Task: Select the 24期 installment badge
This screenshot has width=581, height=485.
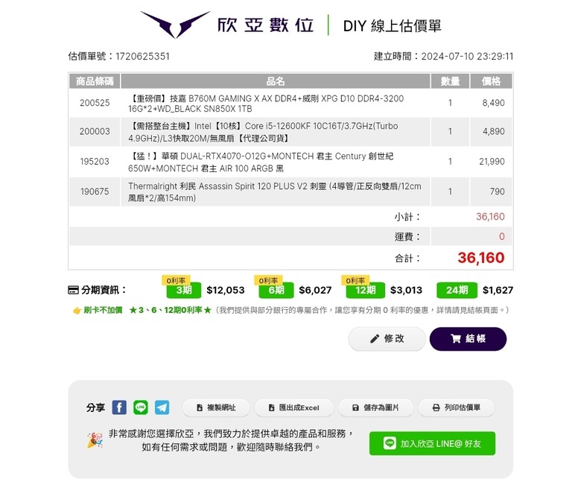Action: tap(457, 290)
